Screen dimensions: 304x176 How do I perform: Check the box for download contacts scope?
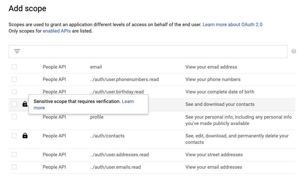coord(14,104)
